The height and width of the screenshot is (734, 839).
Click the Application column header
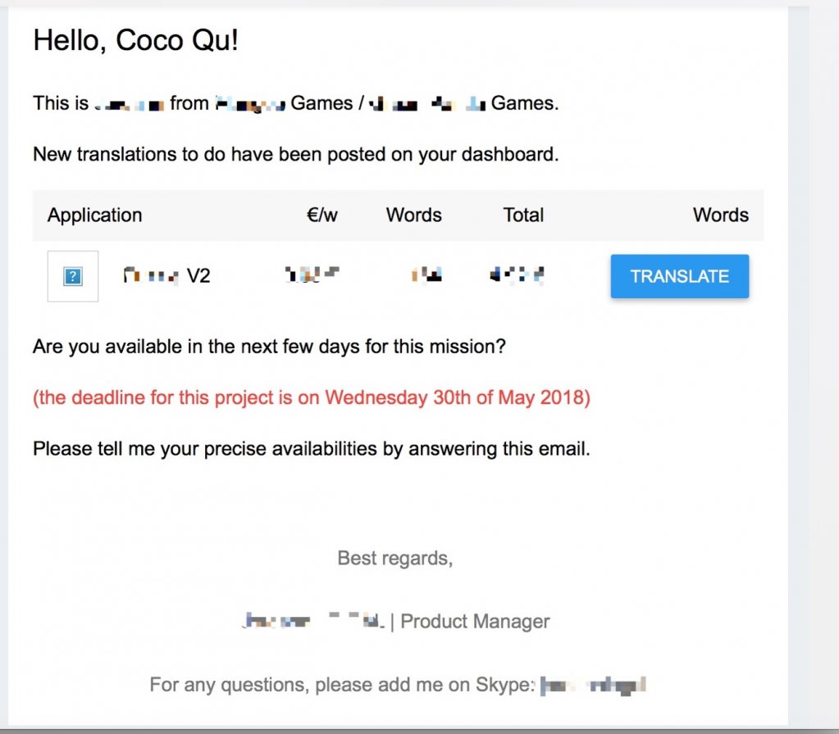click(x=94, y=215)
